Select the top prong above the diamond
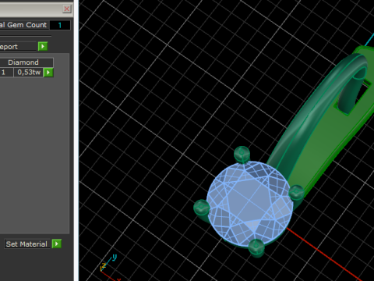 (x=242, y=154)
